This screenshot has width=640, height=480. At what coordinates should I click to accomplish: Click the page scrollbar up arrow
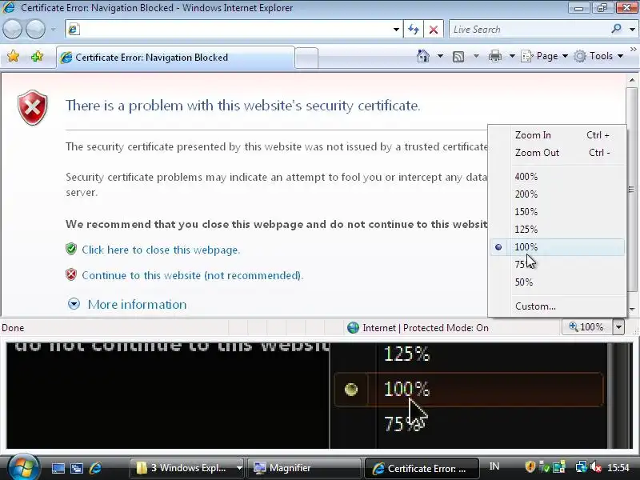pyautogui.click(x=632, y=80)
